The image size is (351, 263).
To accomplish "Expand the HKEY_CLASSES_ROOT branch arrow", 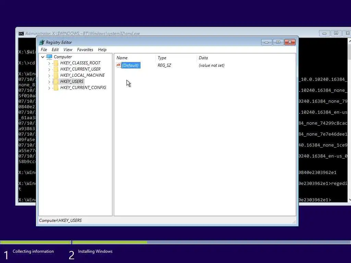I will (x=49, y=63).
